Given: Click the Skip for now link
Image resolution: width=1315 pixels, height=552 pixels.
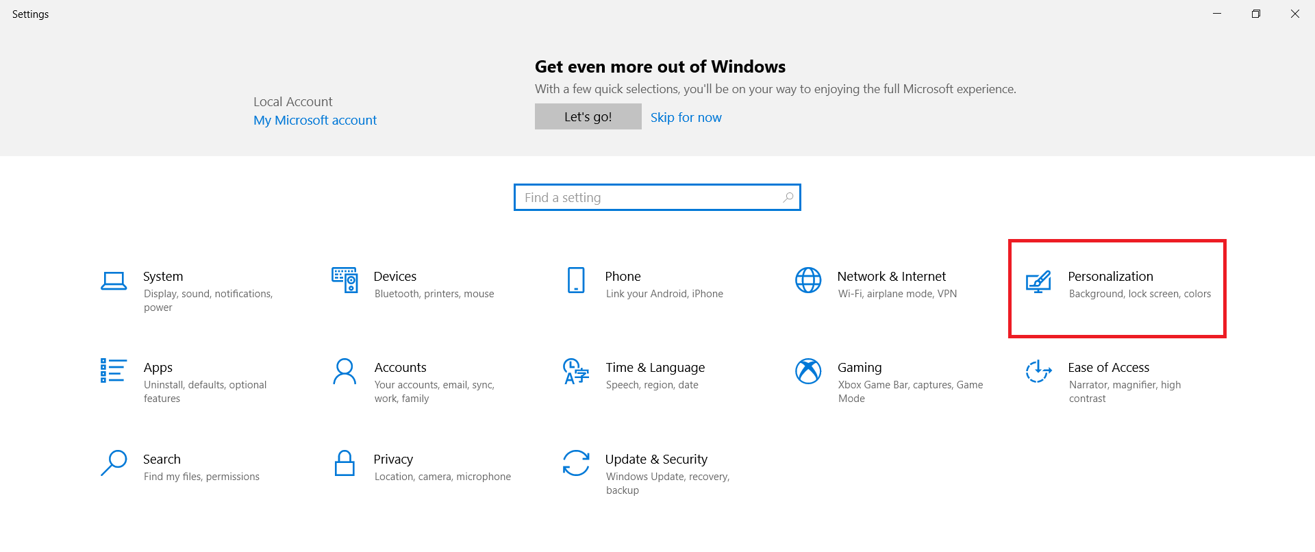Looking at the screenshot, I should point(686,118).
